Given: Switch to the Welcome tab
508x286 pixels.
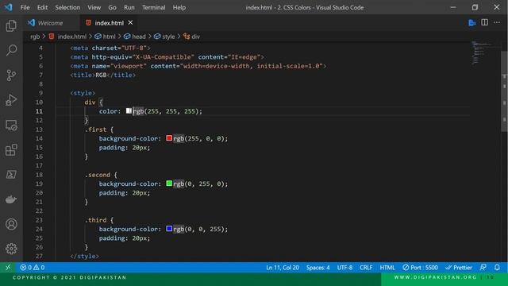Looking at the screenshot, I should click(51, 23).
